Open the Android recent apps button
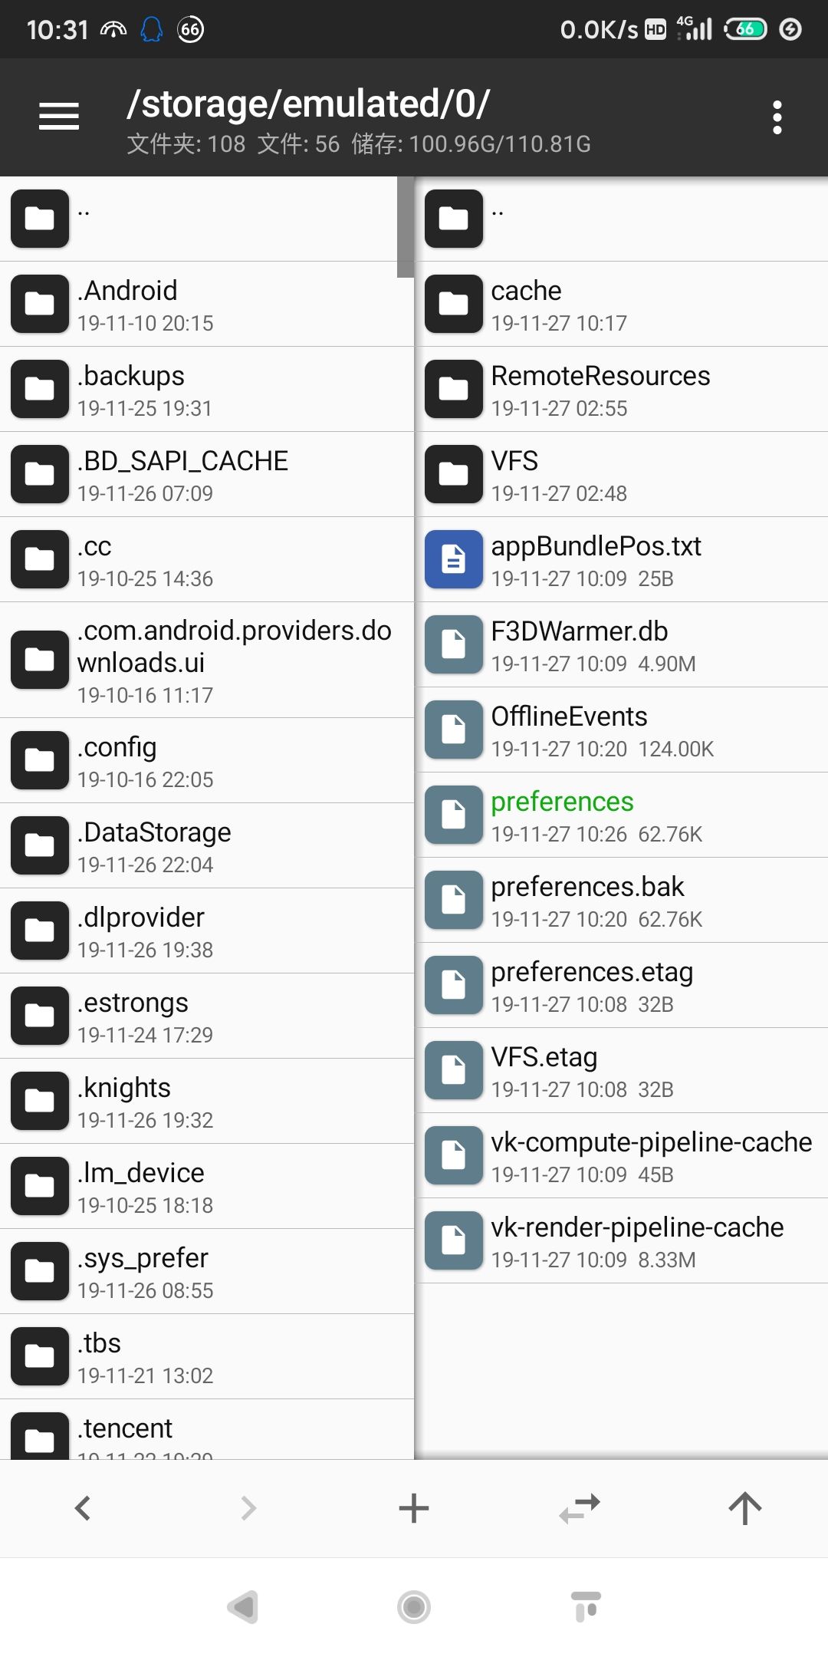828x1657 pixels. point(586,1606)
